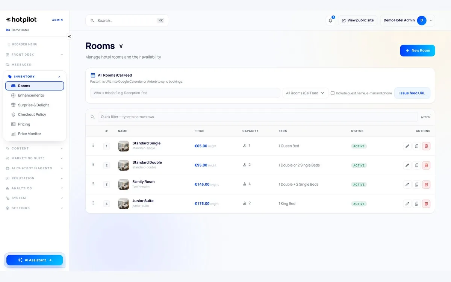
Task: Duplicate the Standard Double room
Action: pyautogui.click(x=416, y=165)
